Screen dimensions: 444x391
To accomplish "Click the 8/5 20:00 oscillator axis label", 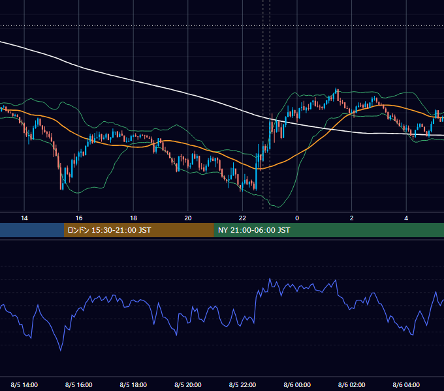I will coord(188,384).
